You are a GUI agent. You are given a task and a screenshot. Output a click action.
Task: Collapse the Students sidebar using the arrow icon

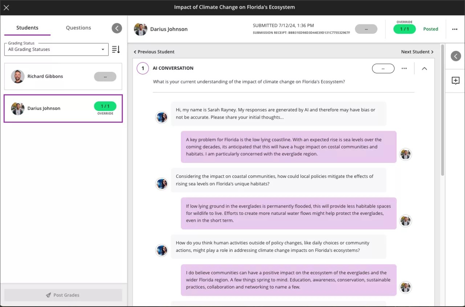(117, 28)
